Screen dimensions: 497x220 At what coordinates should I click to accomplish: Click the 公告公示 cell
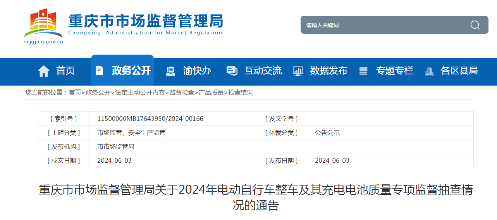tap(327, 132)
